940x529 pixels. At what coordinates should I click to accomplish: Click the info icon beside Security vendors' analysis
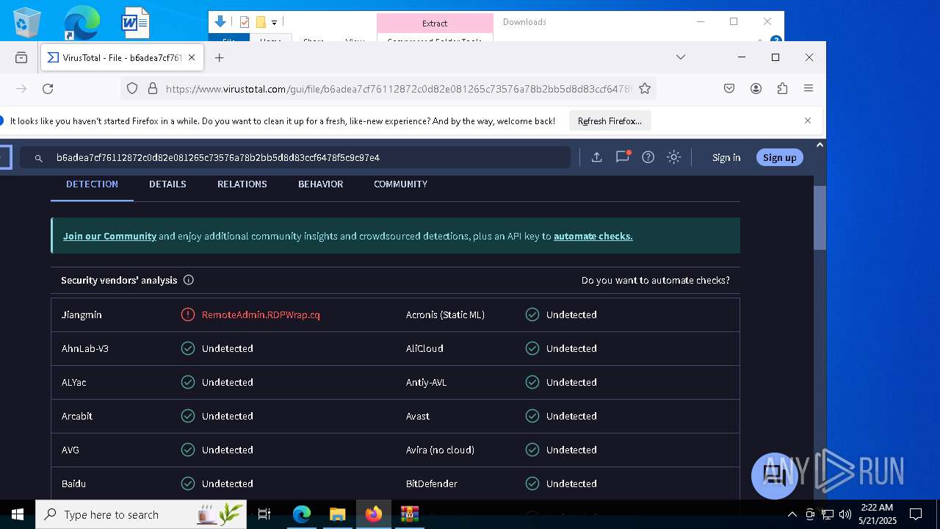pos(188,280)
